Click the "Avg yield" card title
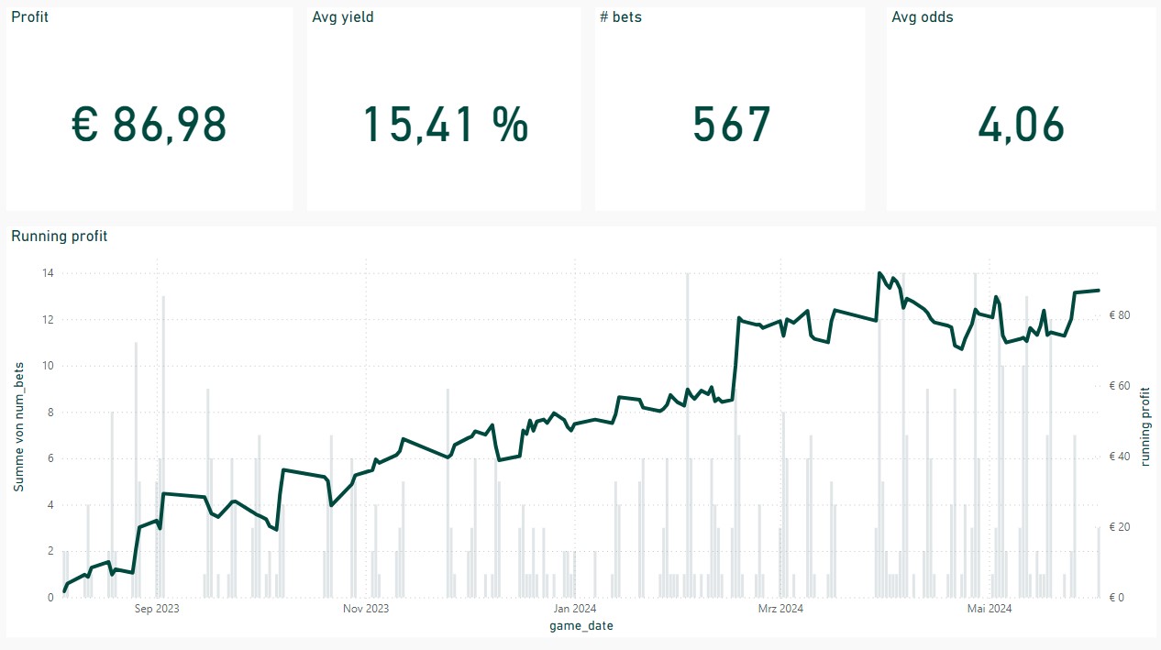 tap(342, 17)
